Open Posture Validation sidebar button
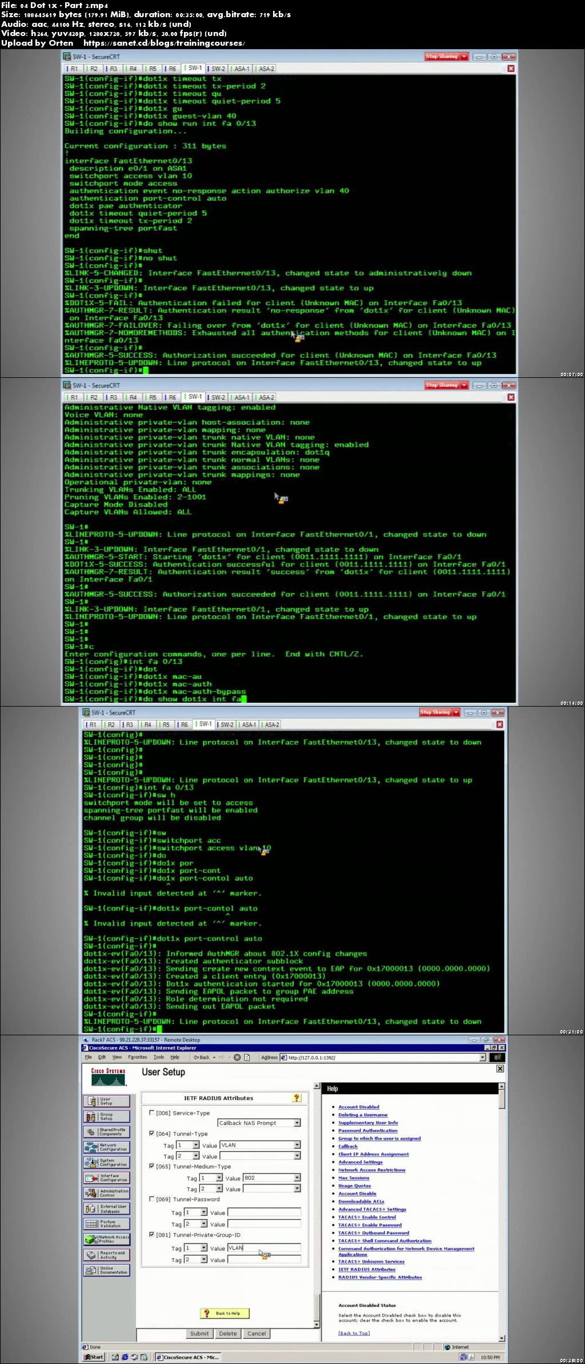Image resolution: width=585 pixels, height=1364 pixels. [x=107, y=1224]
